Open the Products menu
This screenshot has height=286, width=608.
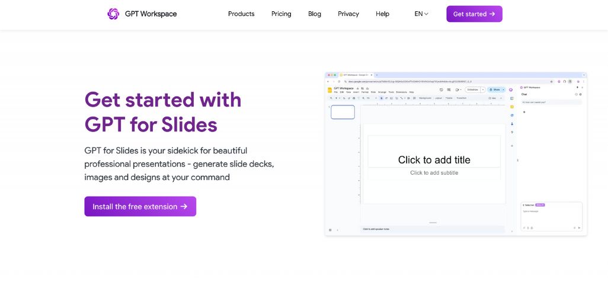(241, 14)
